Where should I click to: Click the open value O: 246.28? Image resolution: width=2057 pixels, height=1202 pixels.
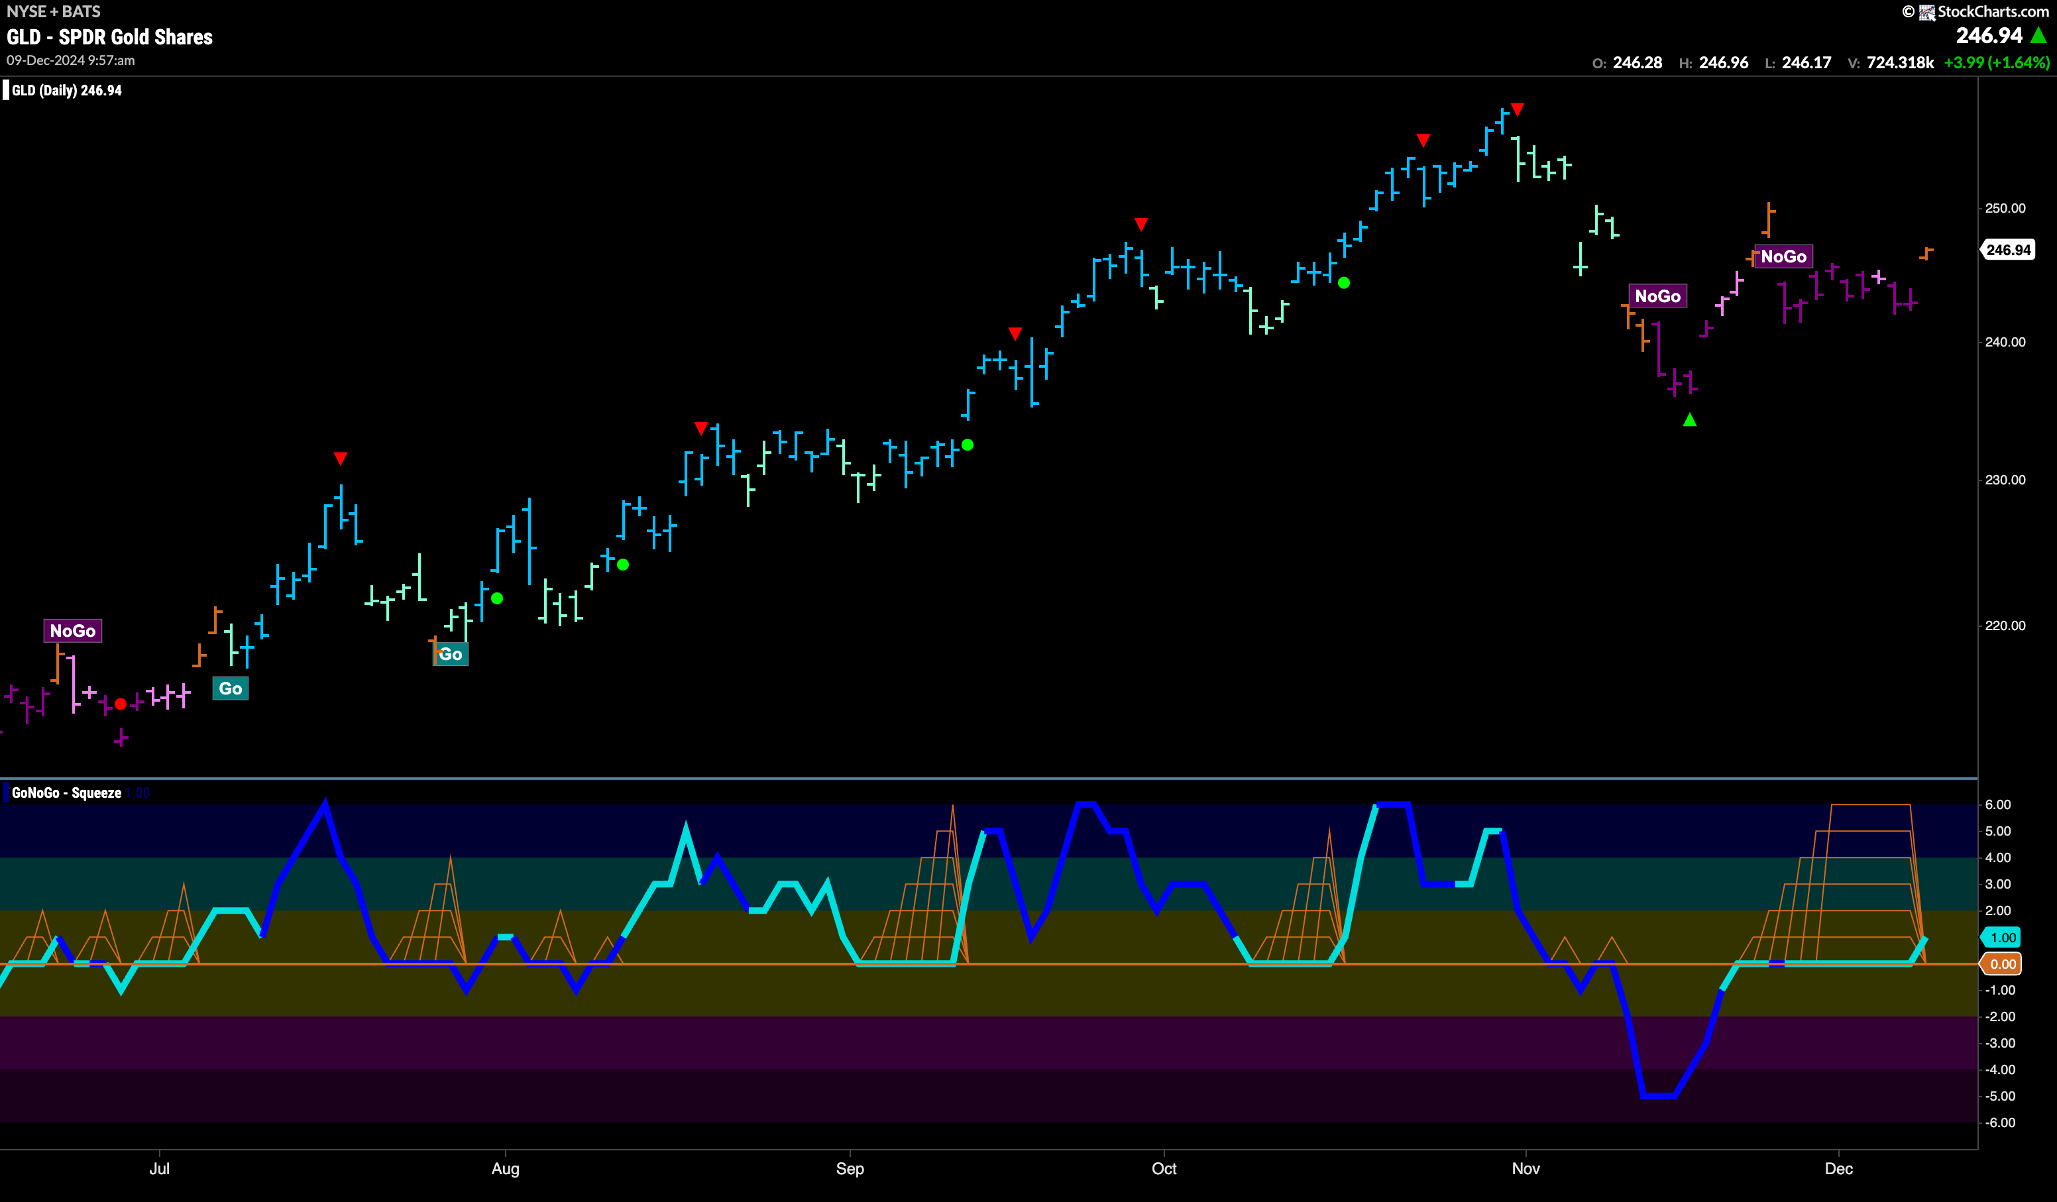pyautogui.click(x=1627, y=63)
